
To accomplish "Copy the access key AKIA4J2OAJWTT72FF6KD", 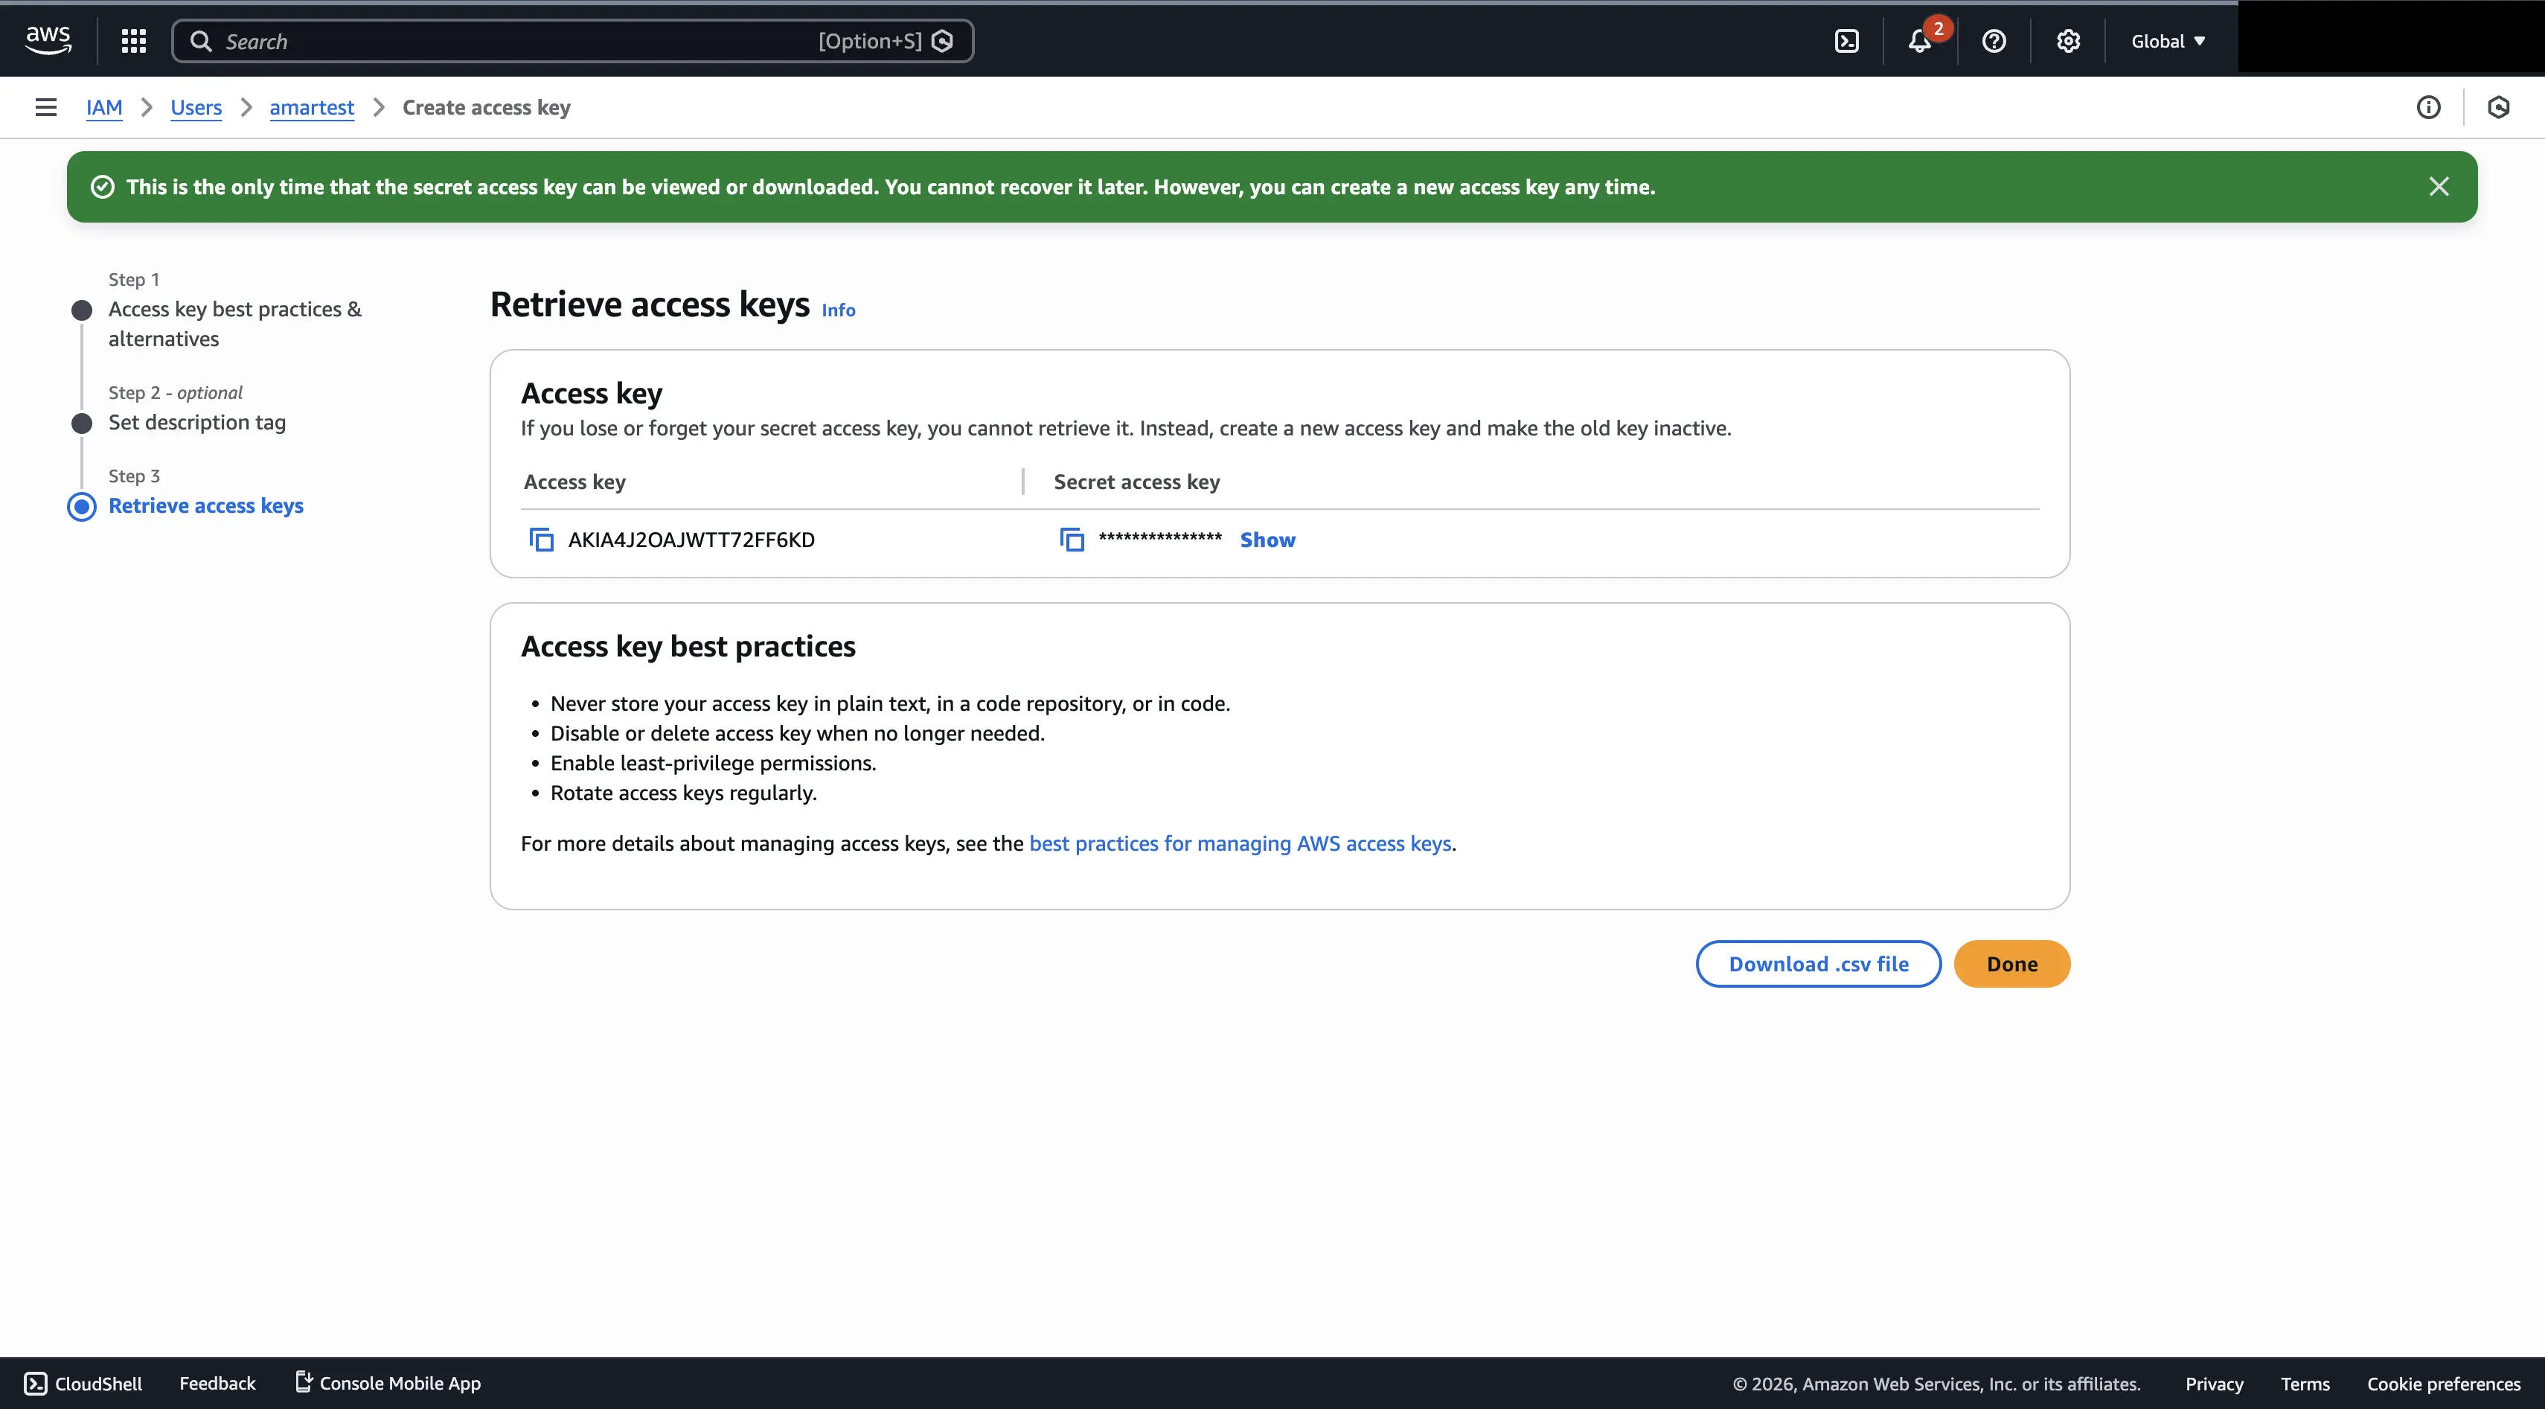I will 542,540.
